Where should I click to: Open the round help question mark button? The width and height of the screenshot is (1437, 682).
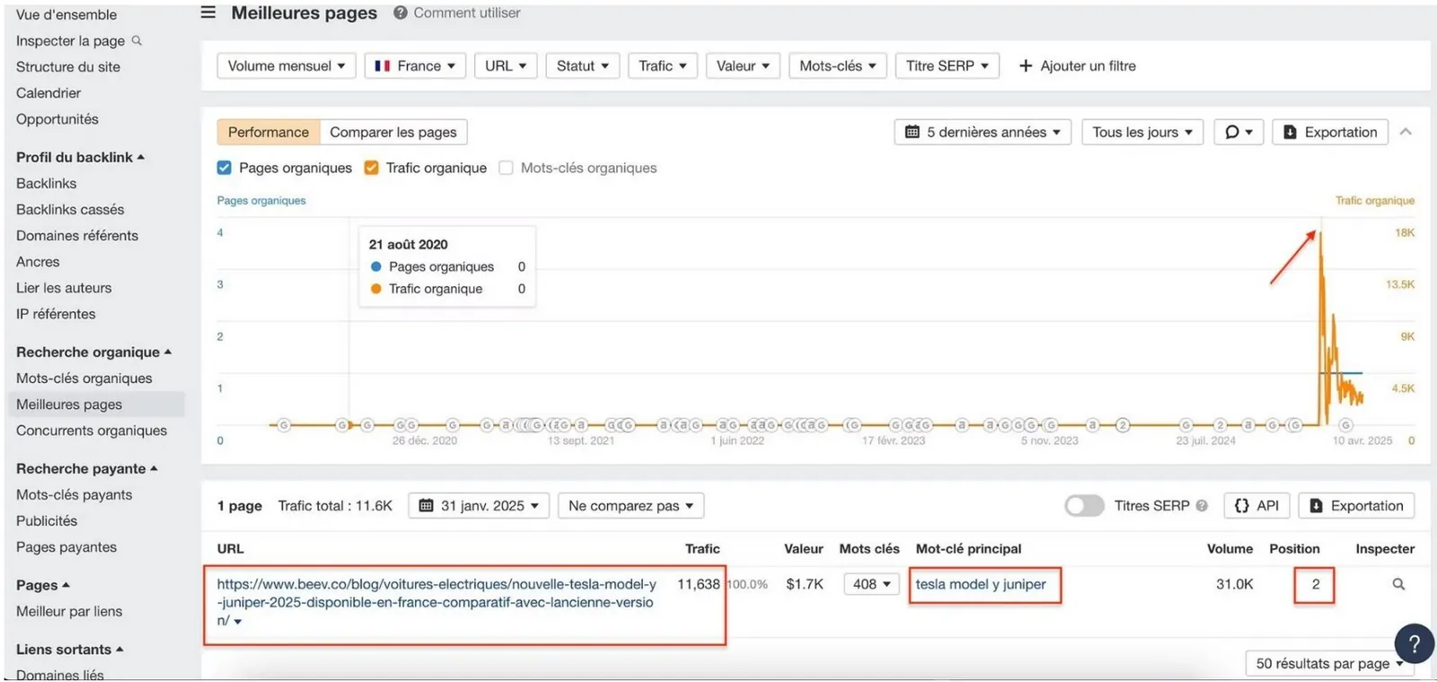pos(1414,643)
